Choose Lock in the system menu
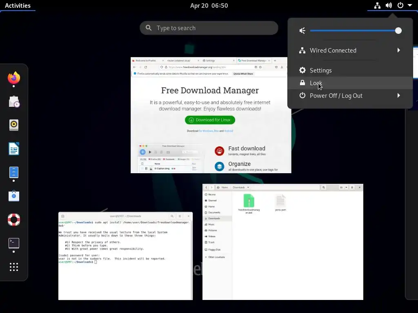Screen dimensions: 418x313 pyautogui.click(x=350, y=83)
